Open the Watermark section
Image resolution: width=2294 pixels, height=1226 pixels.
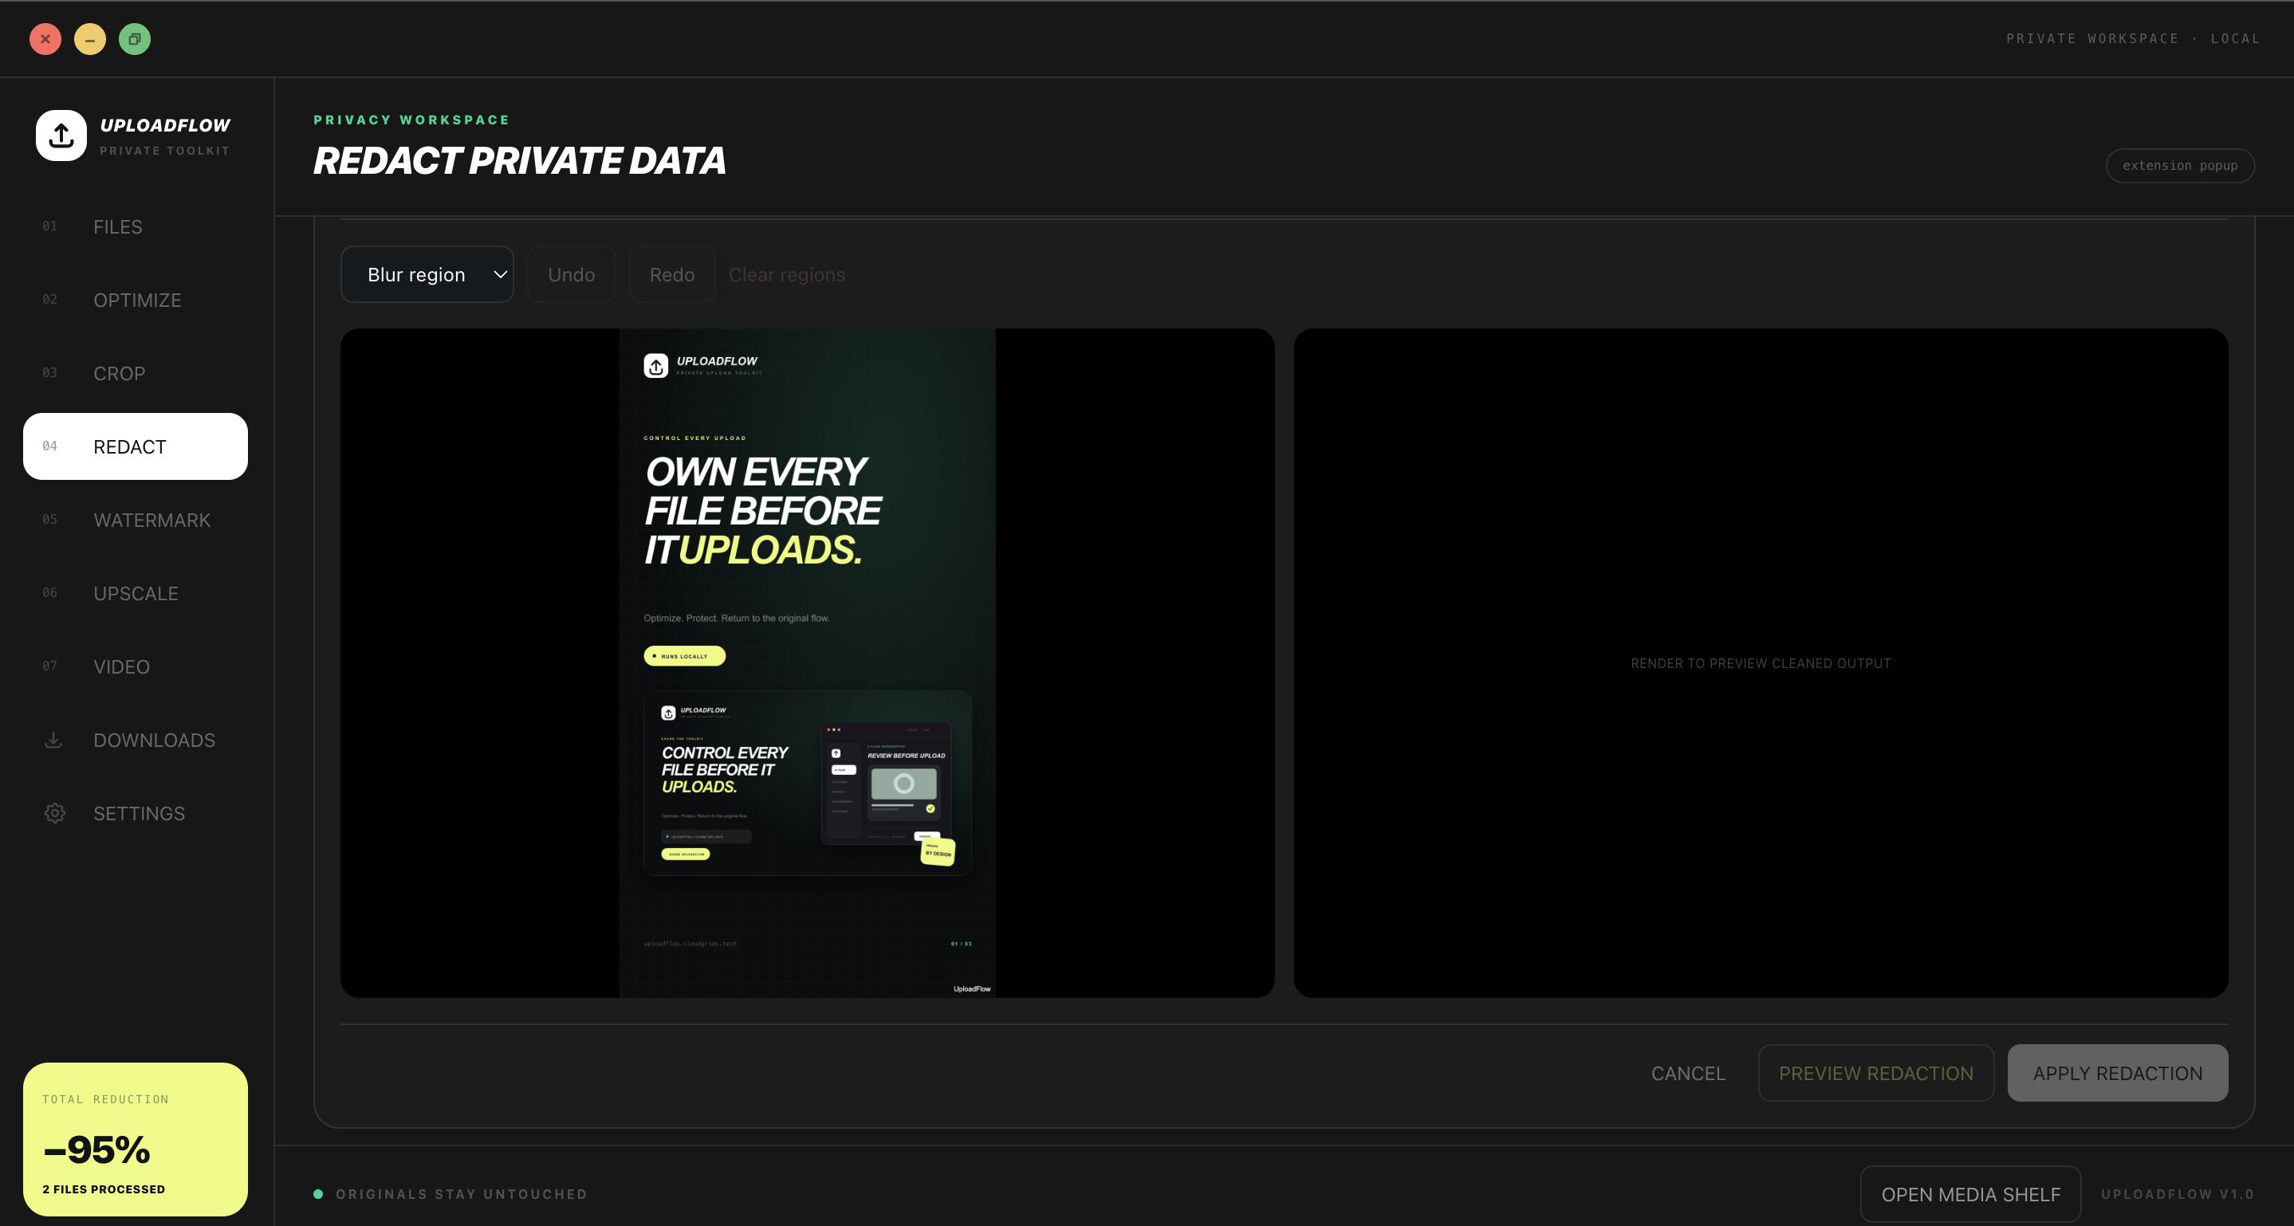[136, 520]
